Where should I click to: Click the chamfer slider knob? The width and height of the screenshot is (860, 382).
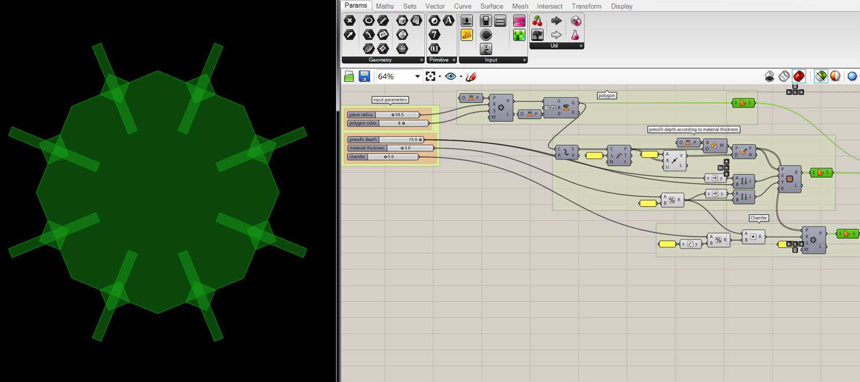(385, 157)
